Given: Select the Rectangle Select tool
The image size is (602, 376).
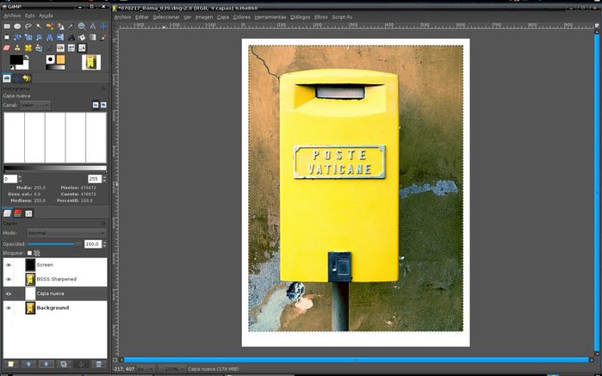Looking at the screenshot, I should [x=7, y=27].
